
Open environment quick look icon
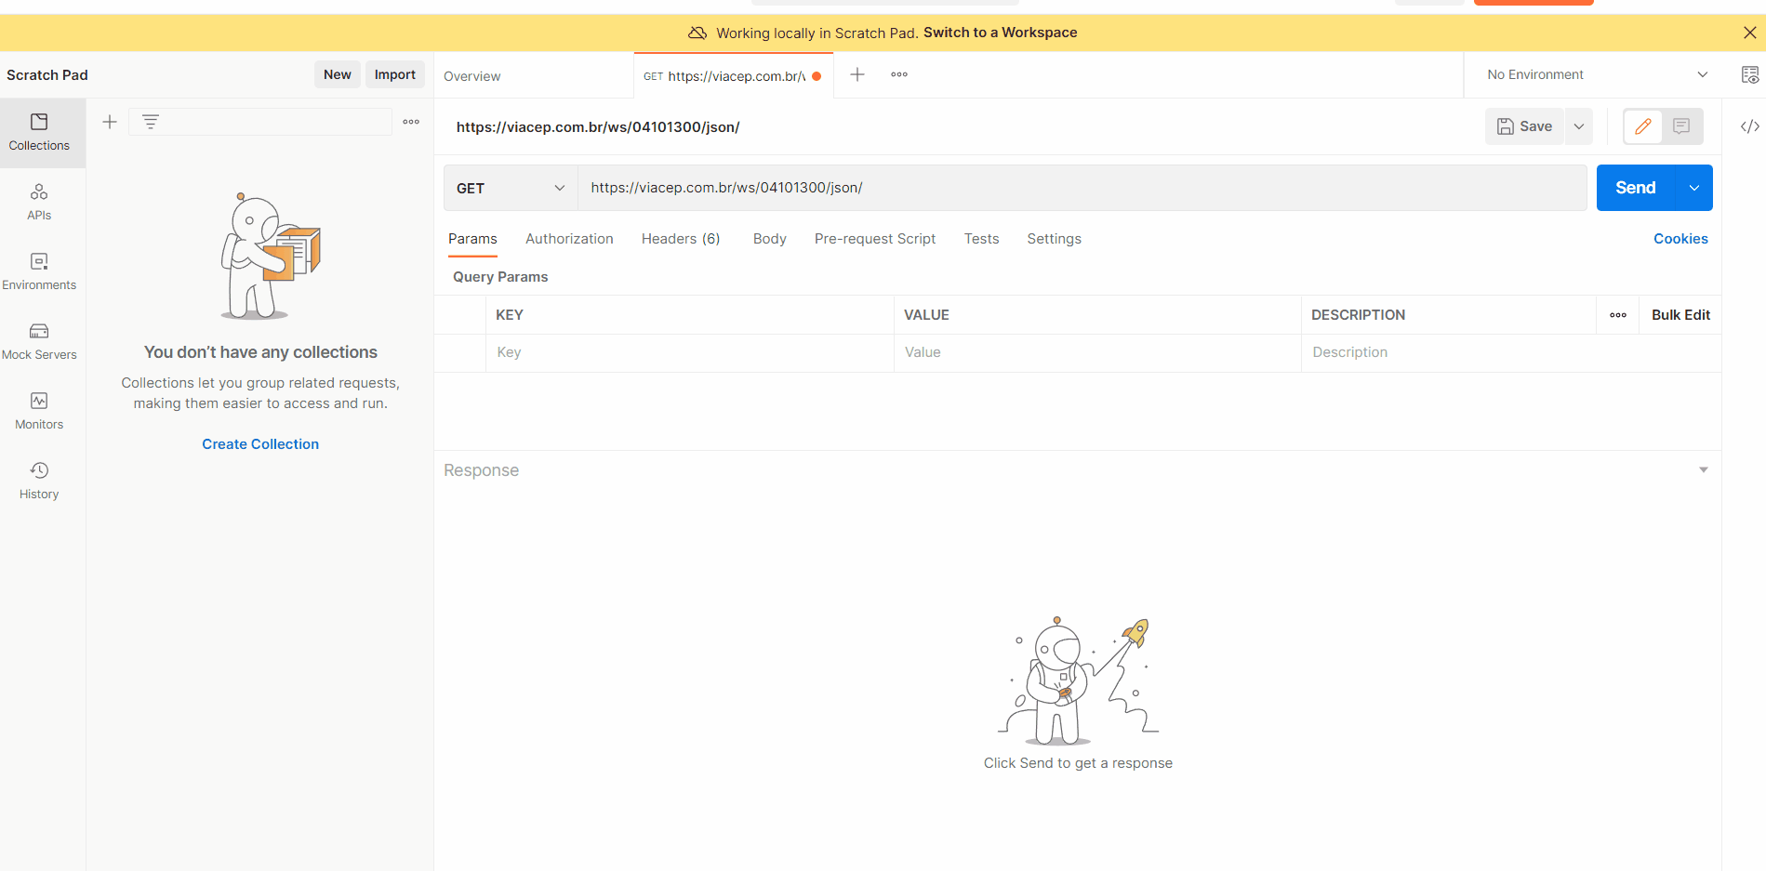tap(1749, 74)
